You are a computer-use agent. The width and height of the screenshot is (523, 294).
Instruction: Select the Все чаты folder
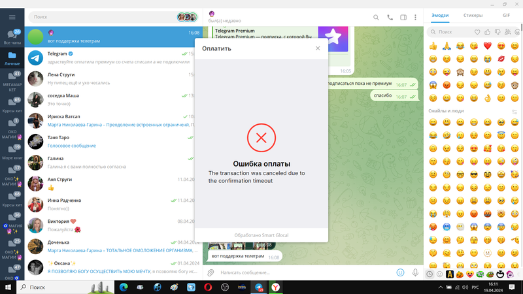(12, 38)
